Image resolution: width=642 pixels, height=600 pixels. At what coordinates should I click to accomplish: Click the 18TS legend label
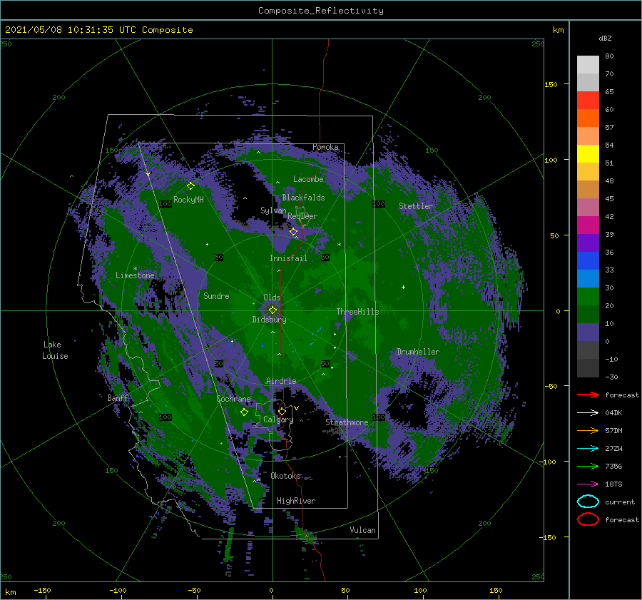613,484
